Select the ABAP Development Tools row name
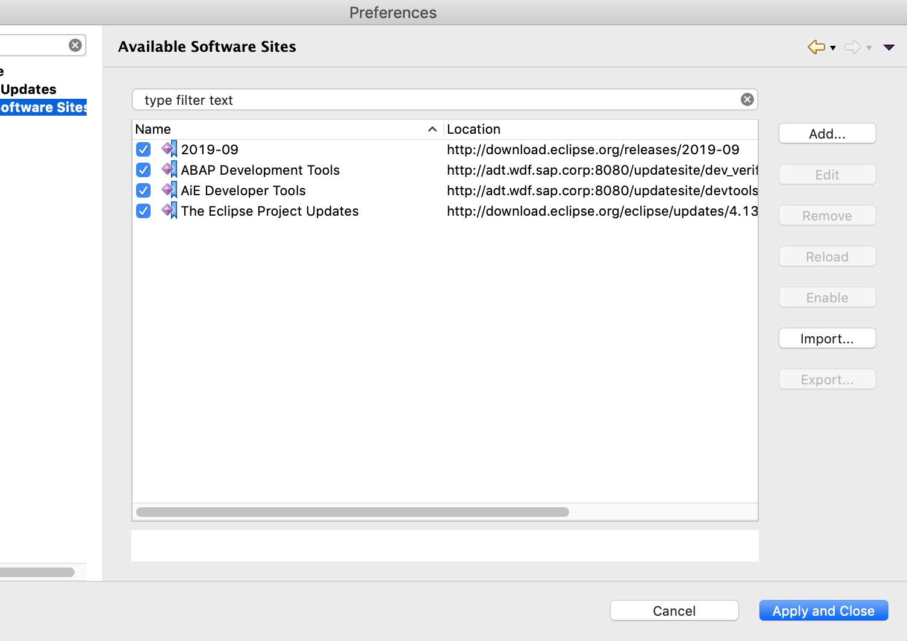907x641 pixels. tap(260, 170)
